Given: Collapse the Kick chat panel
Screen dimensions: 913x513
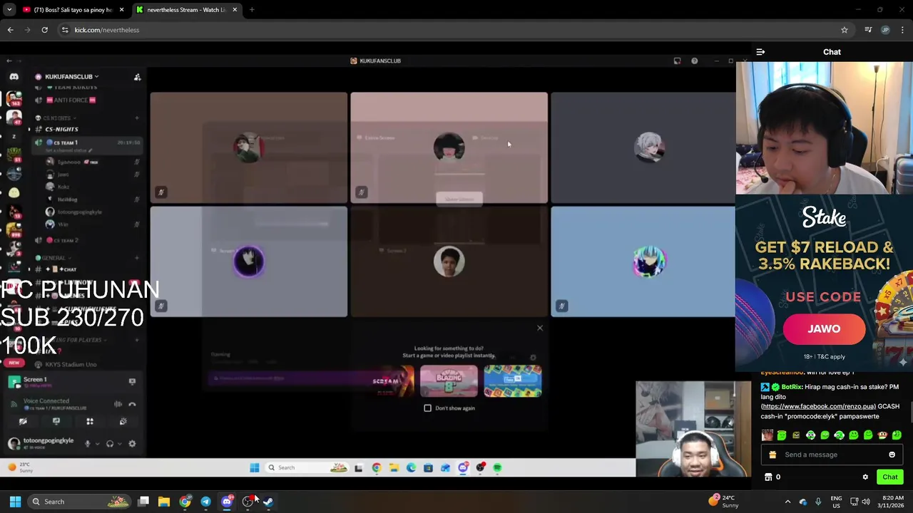Looking at the screenshot, I should pos(760,52).
